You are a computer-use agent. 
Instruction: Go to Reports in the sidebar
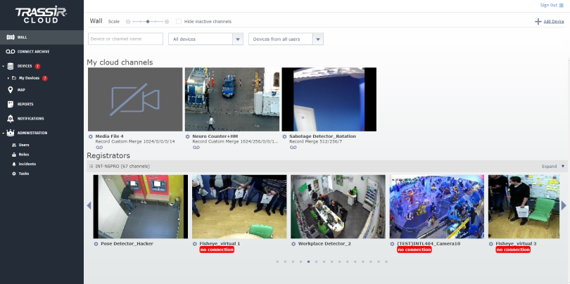pos(25,104)
